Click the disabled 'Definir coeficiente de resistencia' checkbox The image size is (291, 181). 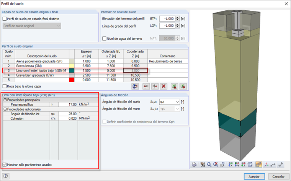point(104,122)
